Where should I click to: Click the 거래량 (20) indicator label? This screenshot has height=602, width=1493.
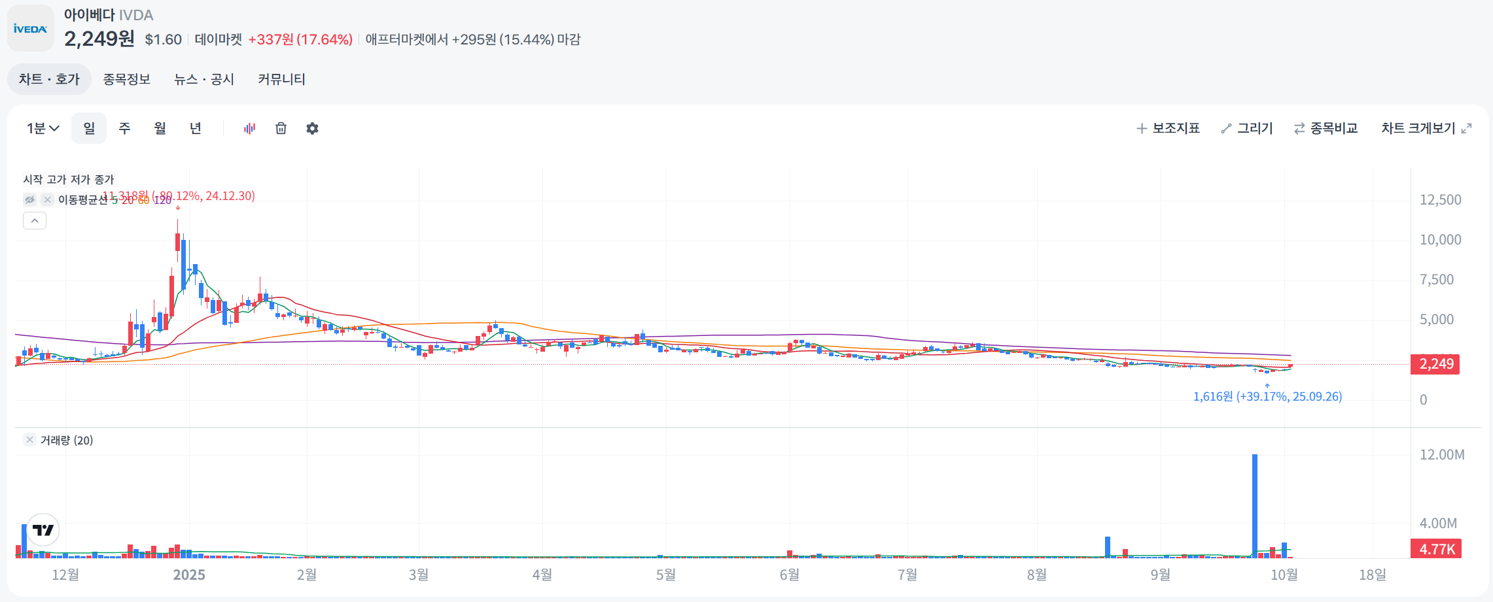(67, 441)
